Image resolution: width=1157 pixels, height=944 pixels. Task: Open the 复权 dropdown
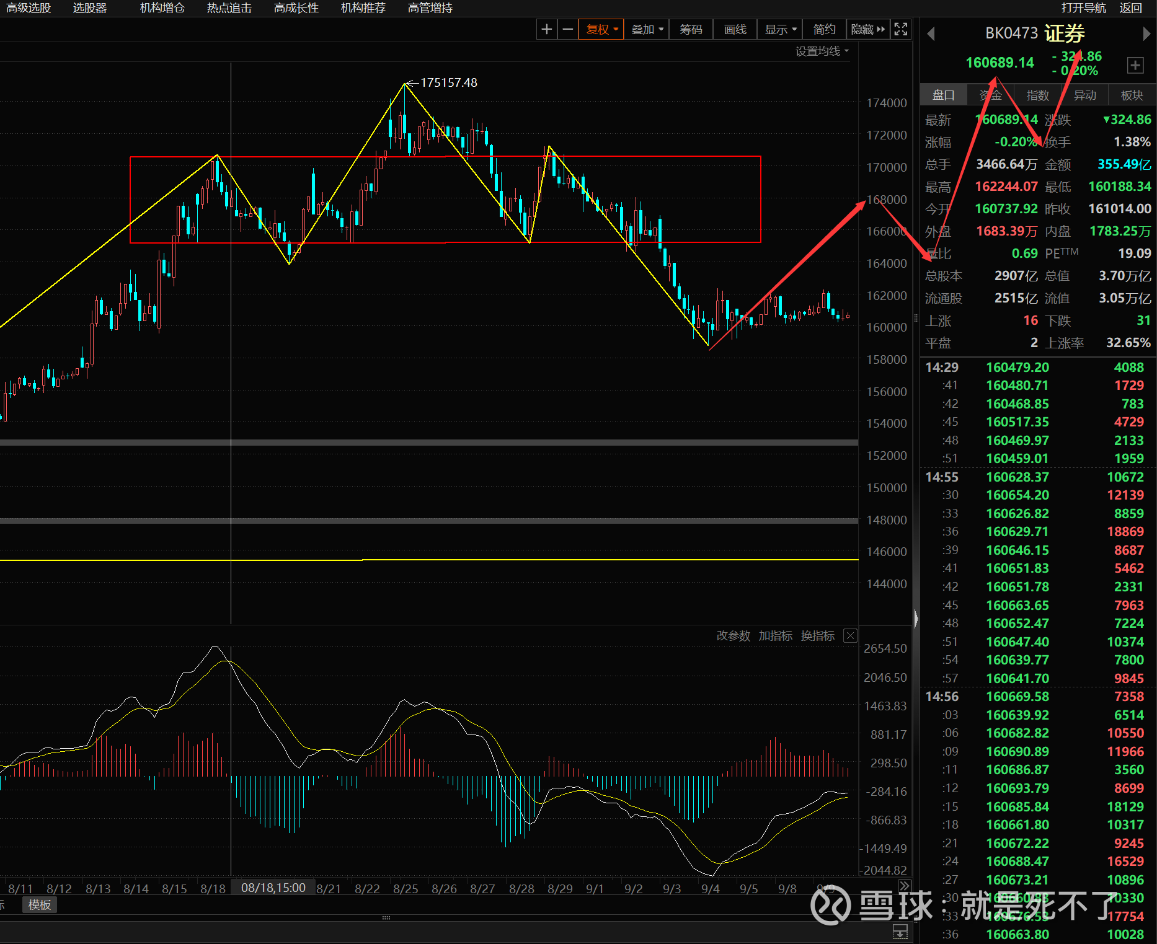[601, 29]
